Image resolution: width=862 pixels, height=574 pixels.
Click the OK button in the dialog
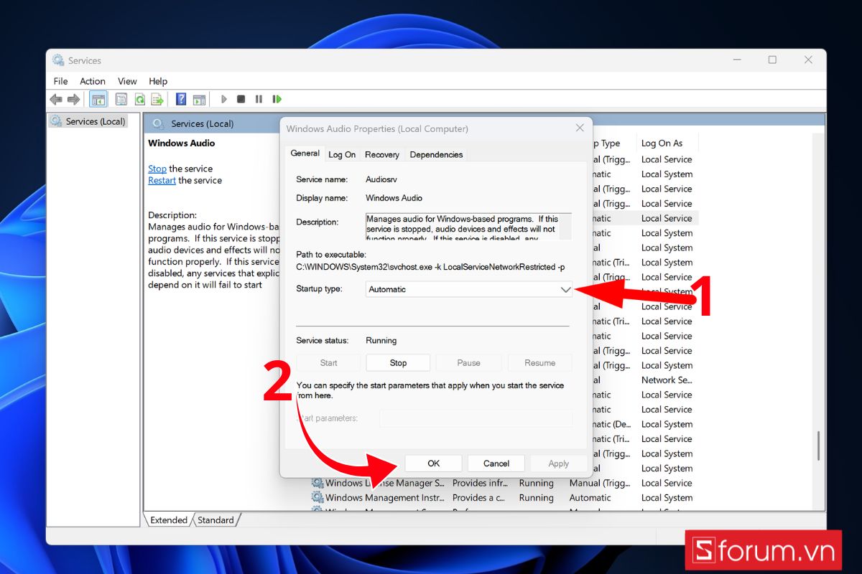point(434,464)
